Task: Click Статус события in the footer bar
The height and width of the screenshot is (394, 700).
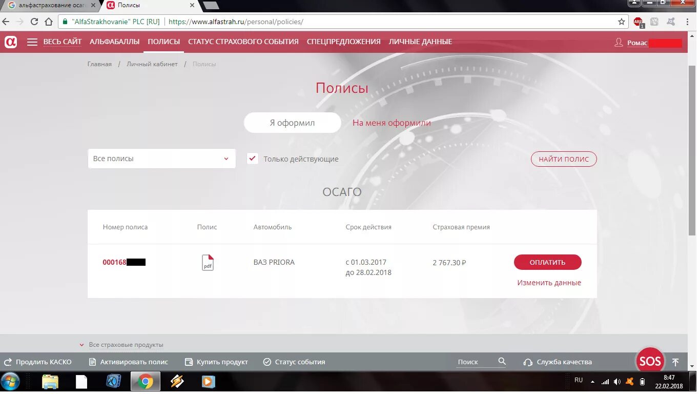Action: pyautogui.click(x=294, y=362)
